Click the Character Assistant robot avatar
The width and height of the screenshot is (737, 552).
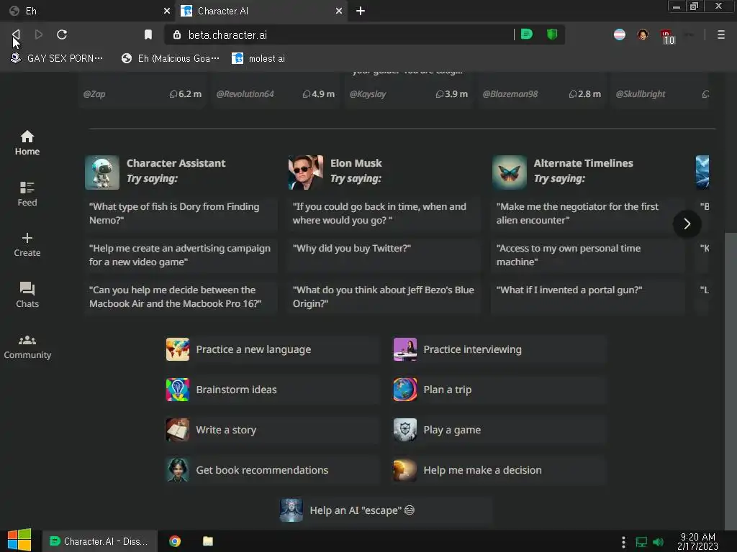(102, 172)
